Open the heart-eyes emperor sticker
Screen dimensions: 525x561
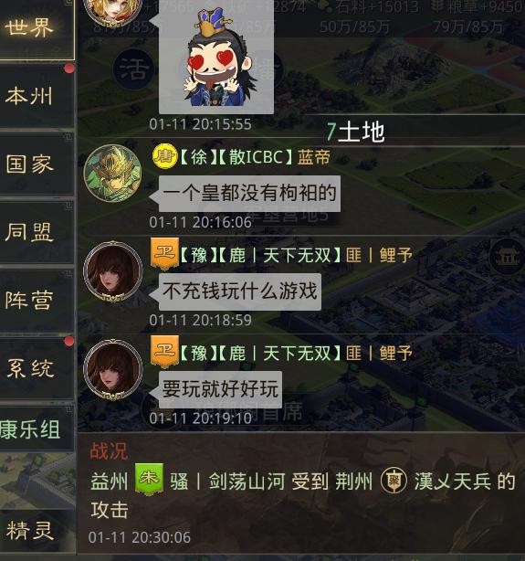(x=216, y=58)
